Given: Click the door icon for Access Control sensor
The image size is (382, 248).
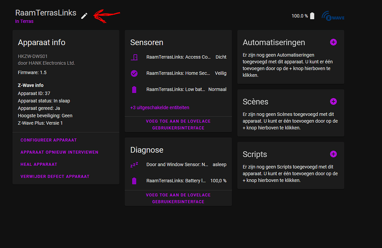Looking at the screenshot, I should [x=134, y=57].
